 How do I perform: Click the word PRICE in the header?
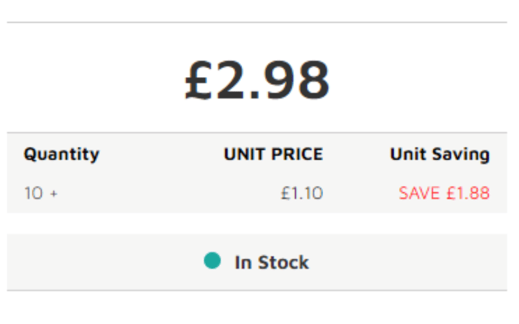(x=297, y=154)
